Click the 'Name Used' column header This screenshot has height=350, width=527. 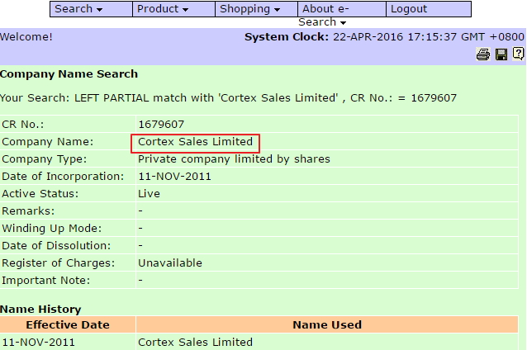pyautogui.click(x=327, y=324)
